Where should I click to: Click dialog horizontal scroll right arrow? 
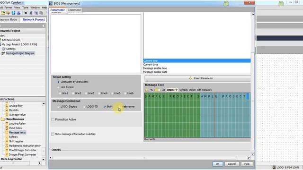pyautogui.click(x=249, y=158)
